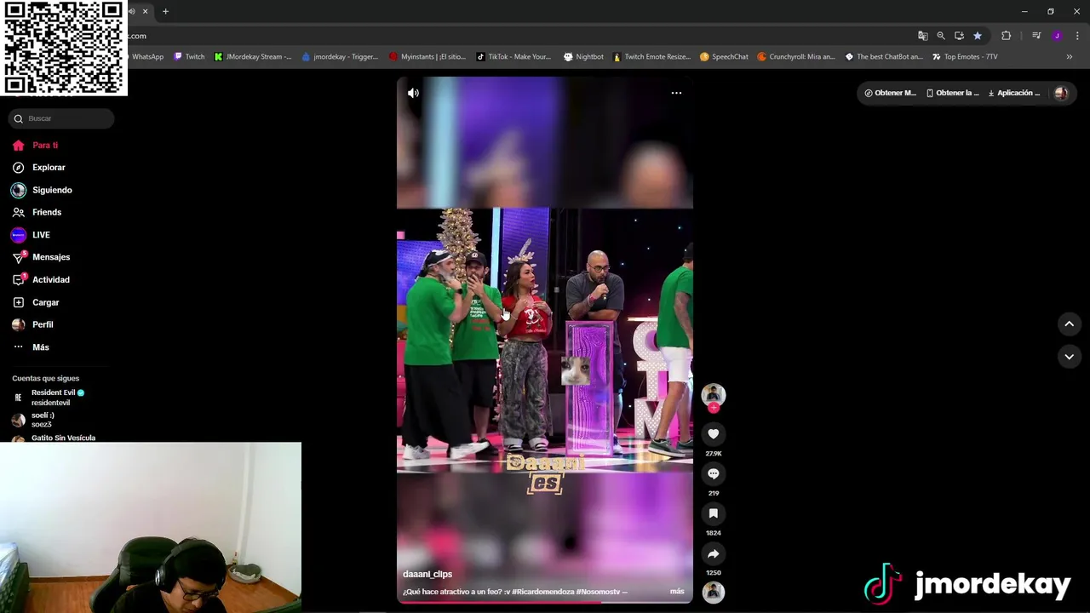Open the TikTok - Make Your bookmark
Image resolution: width=1090 pixels, height=613 pixels.
click(513, 57)
